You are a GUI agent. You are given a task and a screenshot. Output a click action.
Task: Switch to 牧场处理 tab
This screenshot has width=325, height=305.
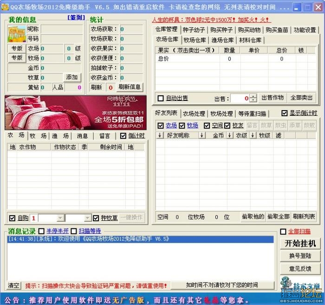[221, 113]
